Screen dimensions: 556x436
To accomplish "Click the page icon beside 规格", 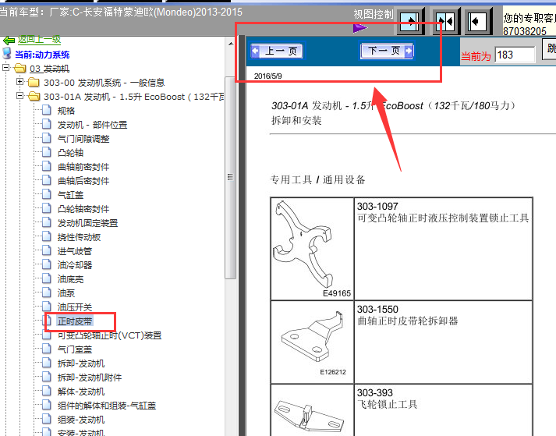I will coord(47,110).
